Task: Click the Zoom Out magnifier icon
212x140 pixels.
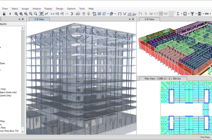Action: coord(35,14)
